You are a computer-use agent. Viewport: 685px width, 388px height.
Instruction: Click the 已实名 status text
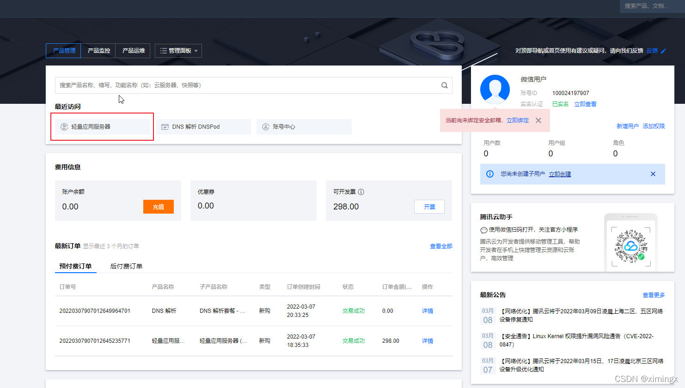click(560, 104)
